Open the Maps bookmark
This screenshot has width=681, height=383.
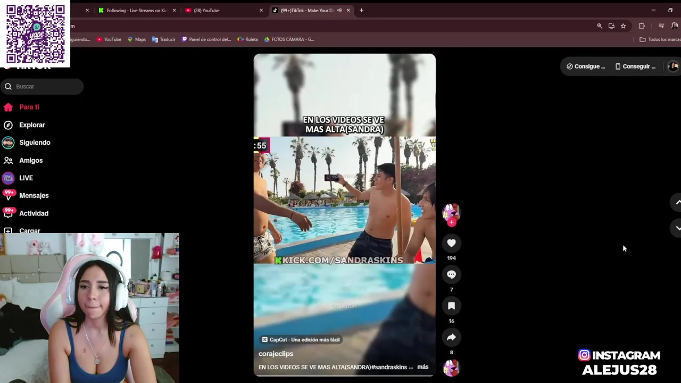137,39
